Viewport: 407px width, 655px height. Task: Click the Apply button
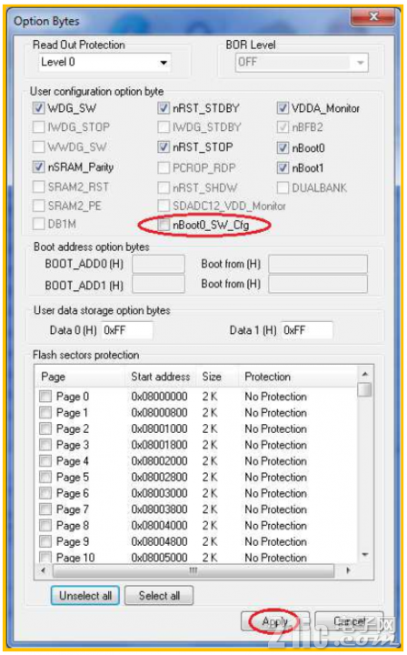point(274,622)
